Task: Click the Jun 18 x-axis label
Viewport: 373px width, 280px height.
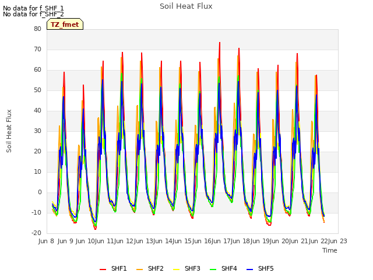Action: tap(240, 241)
